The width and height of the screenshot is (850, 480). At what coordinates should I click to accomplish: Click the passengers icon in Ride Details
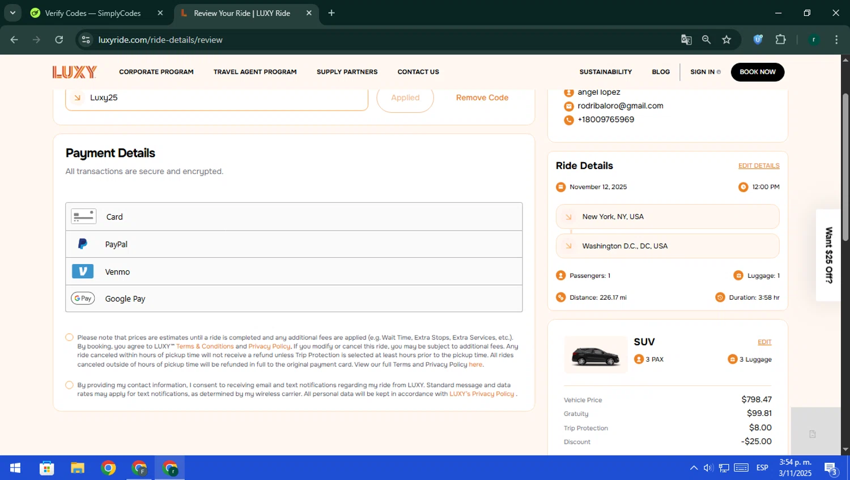point(561,275)
